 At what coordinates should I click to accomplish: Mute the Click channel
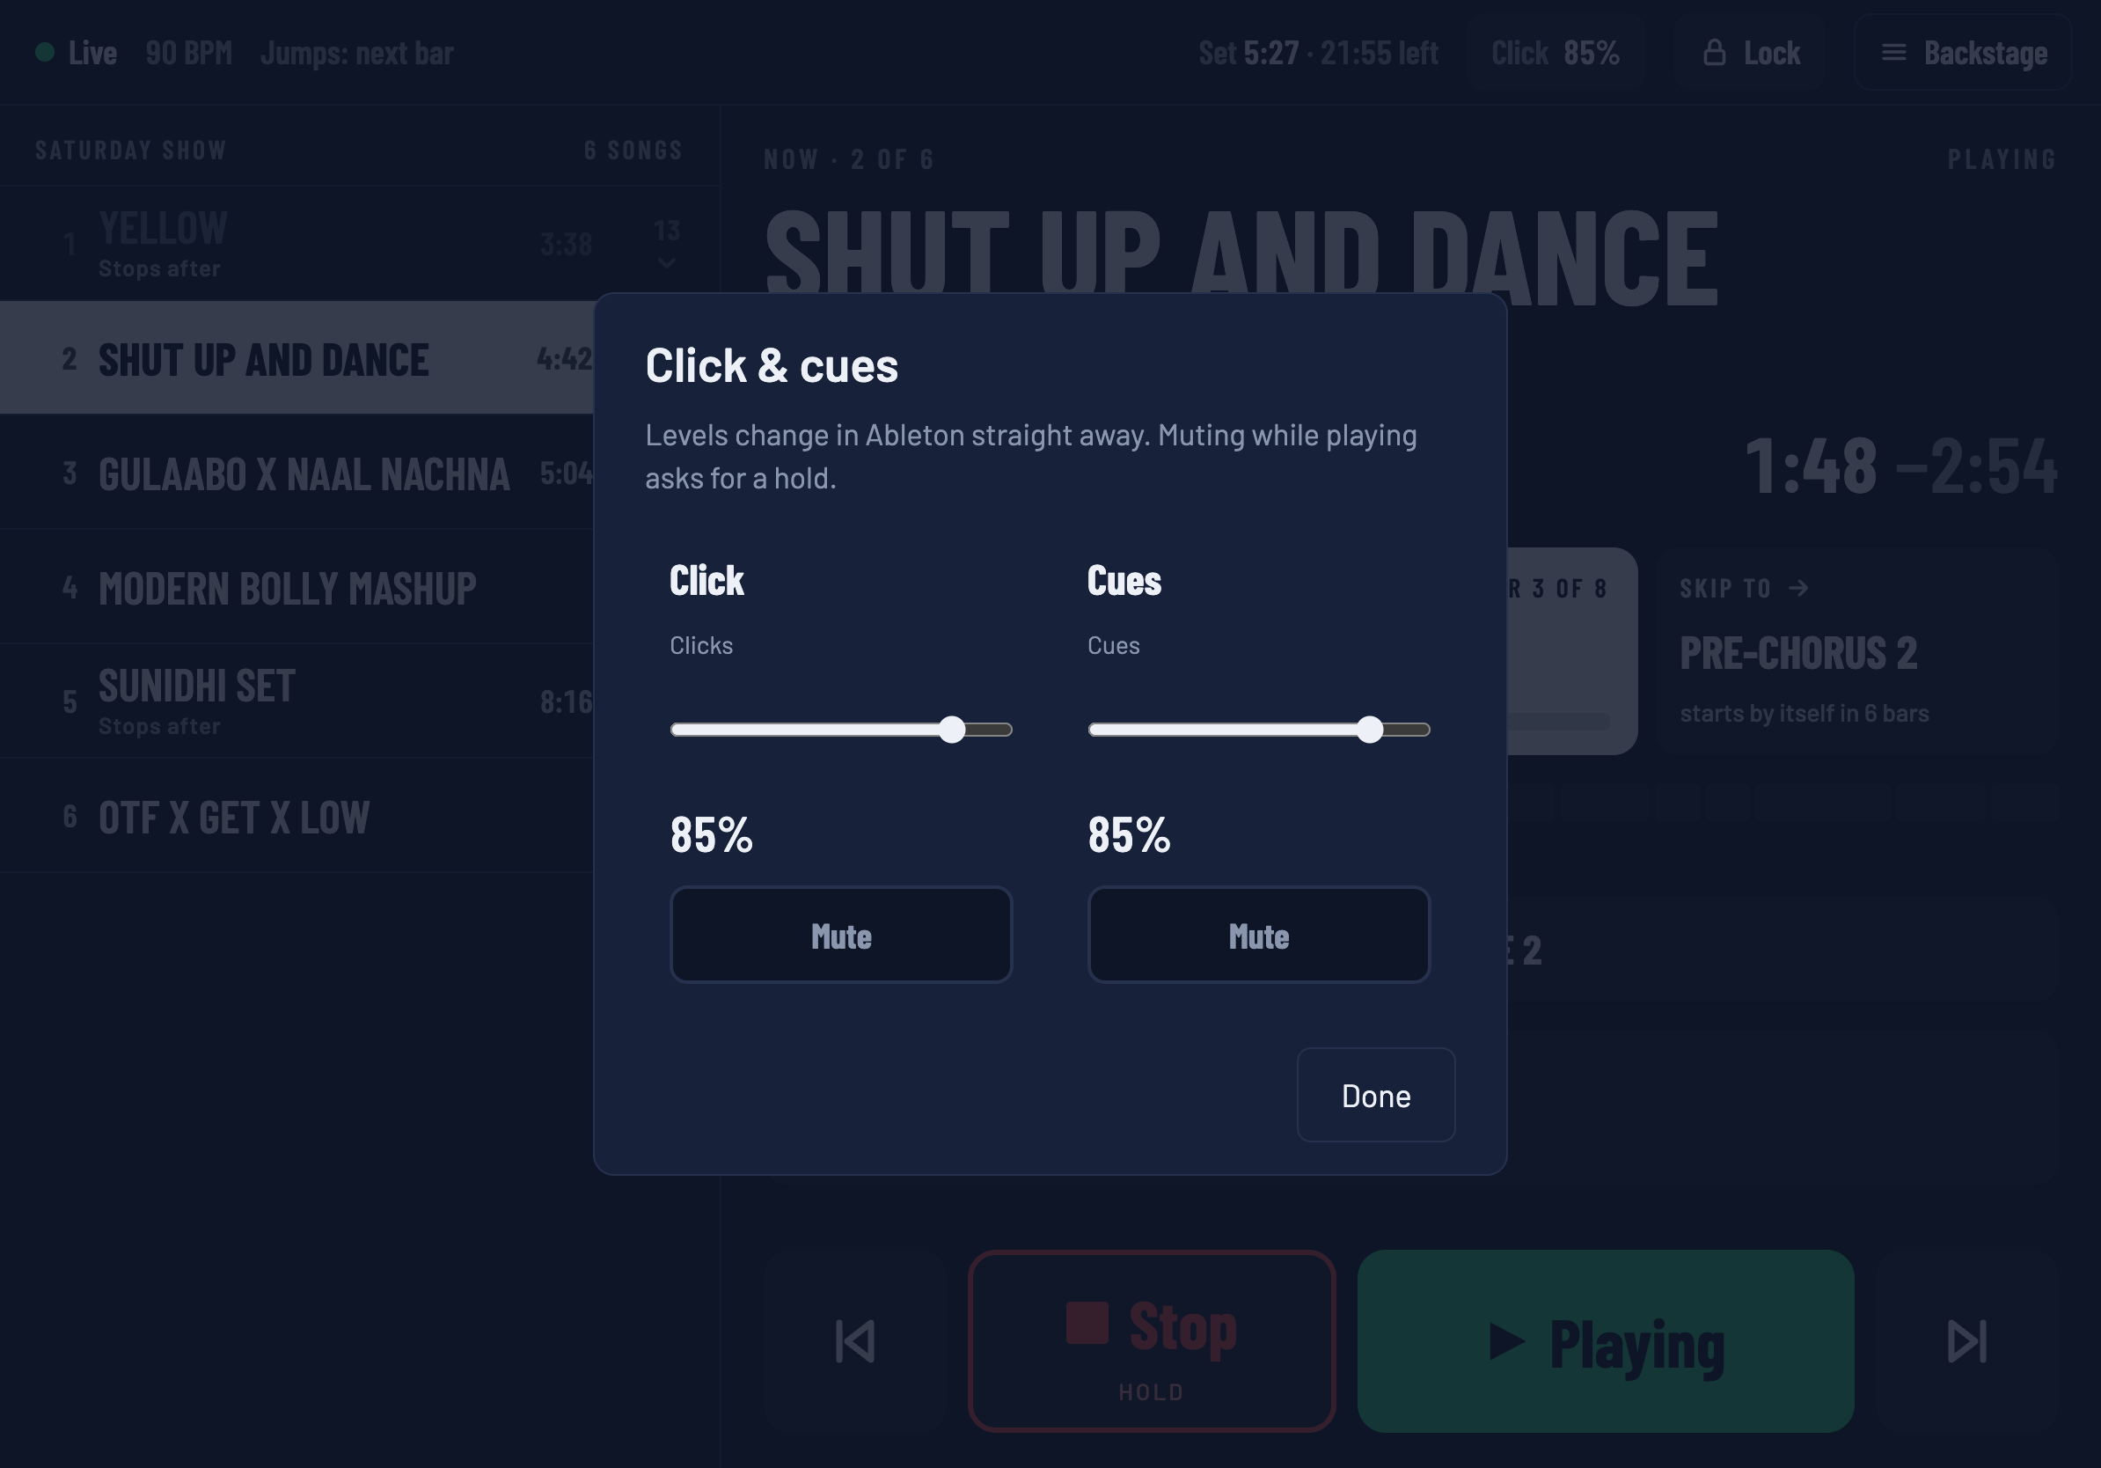pos(841,935)
